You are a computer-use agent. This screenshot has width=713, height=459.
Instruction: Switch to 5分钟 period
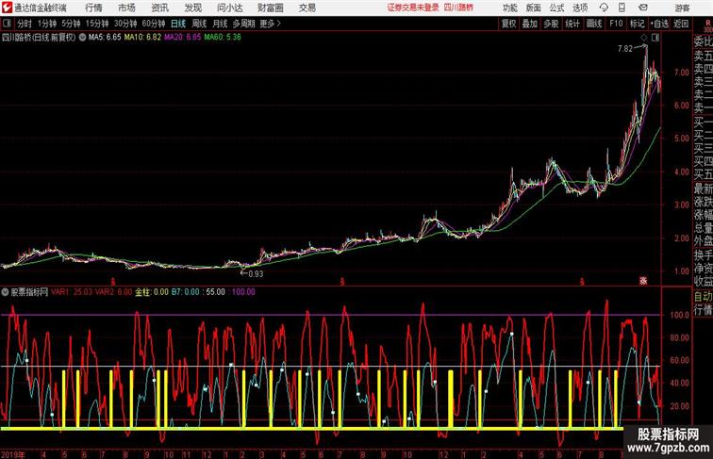(x=71, y=24)
